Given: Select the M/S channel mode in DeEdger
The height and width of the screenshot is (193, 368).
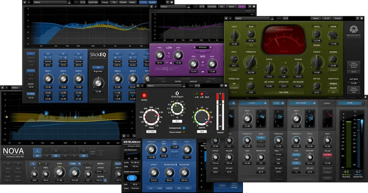Looking at the screenshot, I should click(207, 94).
